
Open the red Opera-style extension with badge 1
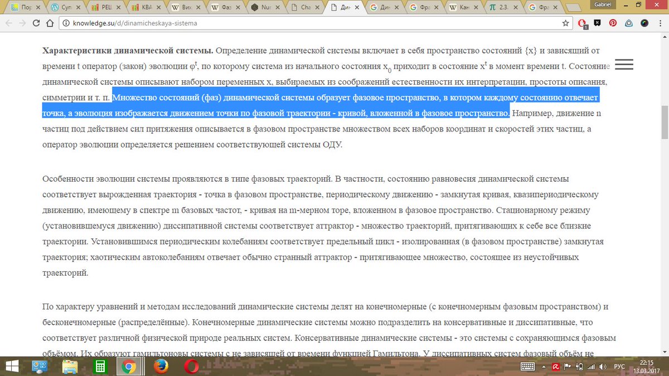(583, 23)
